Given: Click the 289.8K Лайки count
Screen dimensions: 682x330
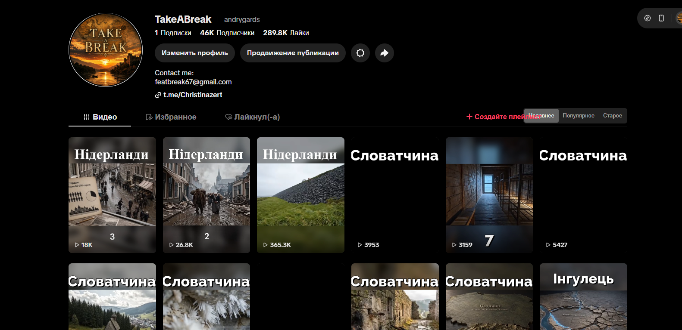Looking at the screenshot, I should tap(286, 33).
